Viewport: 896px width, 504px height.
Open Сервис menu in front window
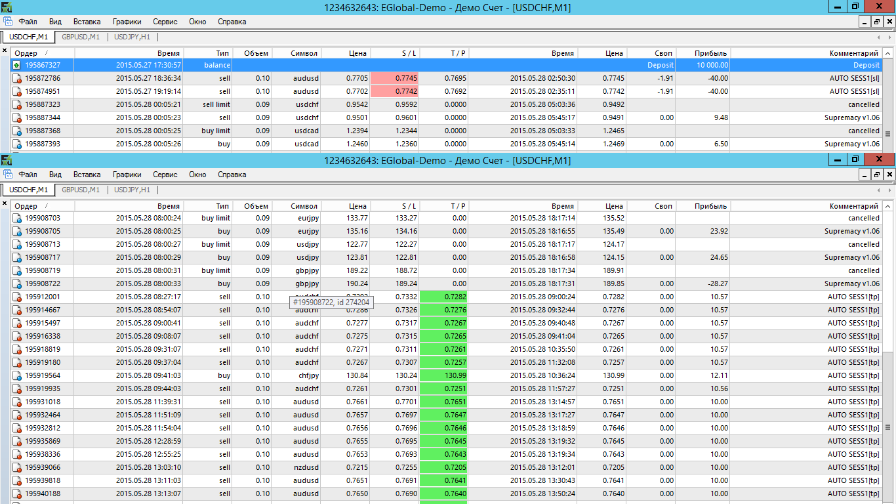pos(165,175)
